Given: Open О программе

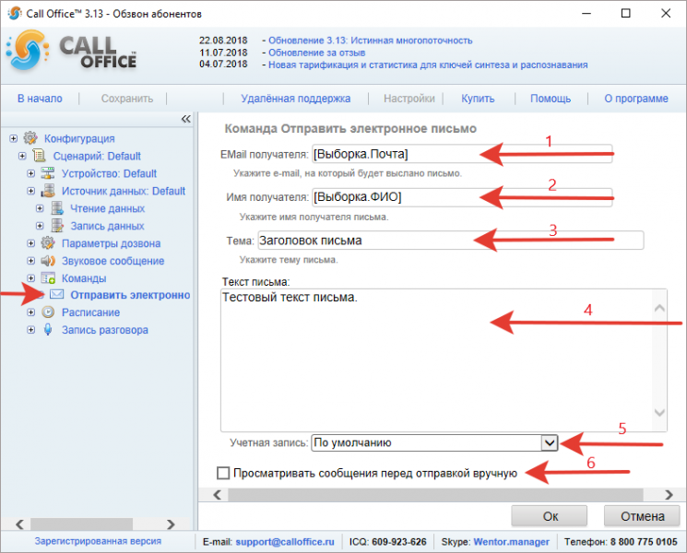Looking at the screenshot, I should tap(636, 99).
